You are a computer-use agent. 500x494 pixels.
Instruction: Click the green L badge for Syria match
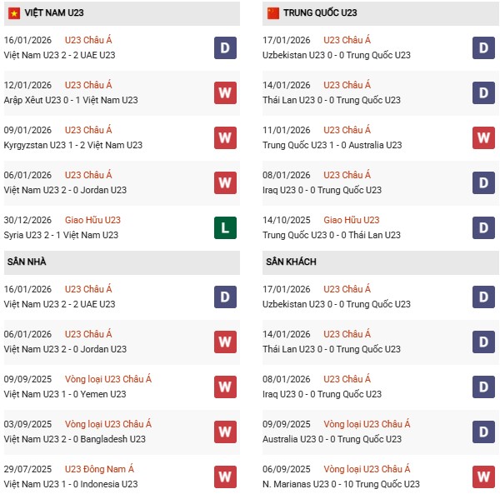point(225,227)
